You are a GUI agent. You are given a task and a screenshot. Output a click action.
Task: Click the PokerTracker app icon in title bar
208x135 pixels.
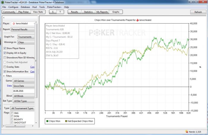tap(2, 2)
